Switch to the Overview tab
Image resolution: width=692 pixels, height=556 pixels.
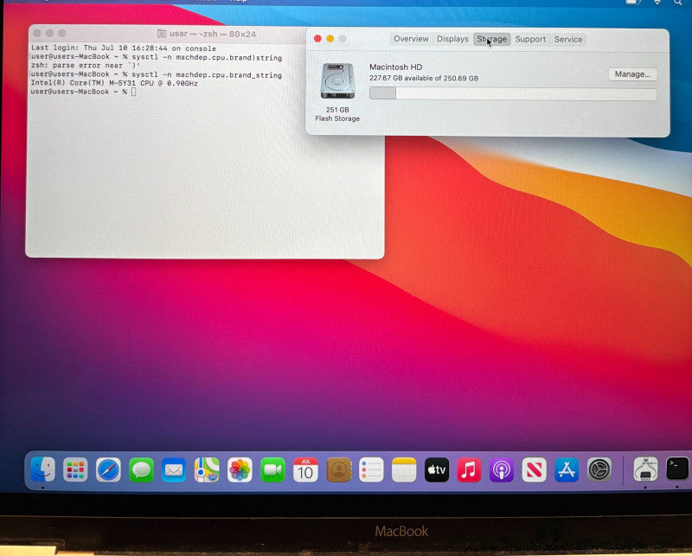point(411,39)
